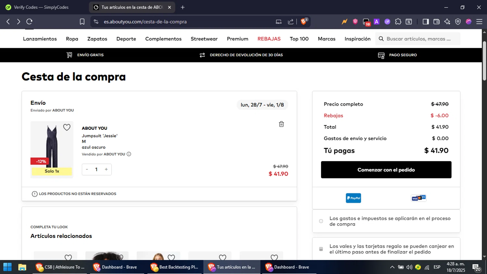487x274 pixels.
Task: Open a new browser tab
Action: (x=183, y=7)
